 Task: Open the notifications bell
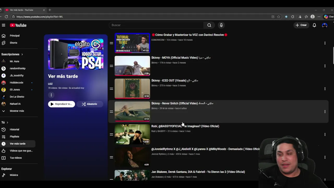pyautogui.click(x=314, y=25)
